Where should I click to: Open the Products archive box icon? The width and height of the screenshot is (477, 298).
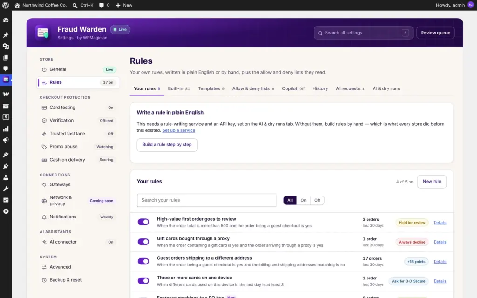[6, 106]
